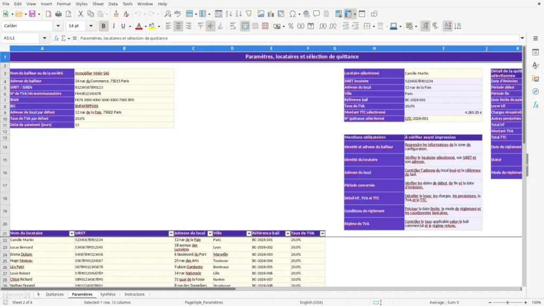This screenshot has height=306, width=544.
Task: Click the Insert hyperlink icon
Action: (x=307, y=14)
